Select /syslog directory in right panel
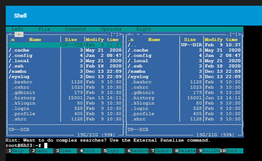 [184, 77]
